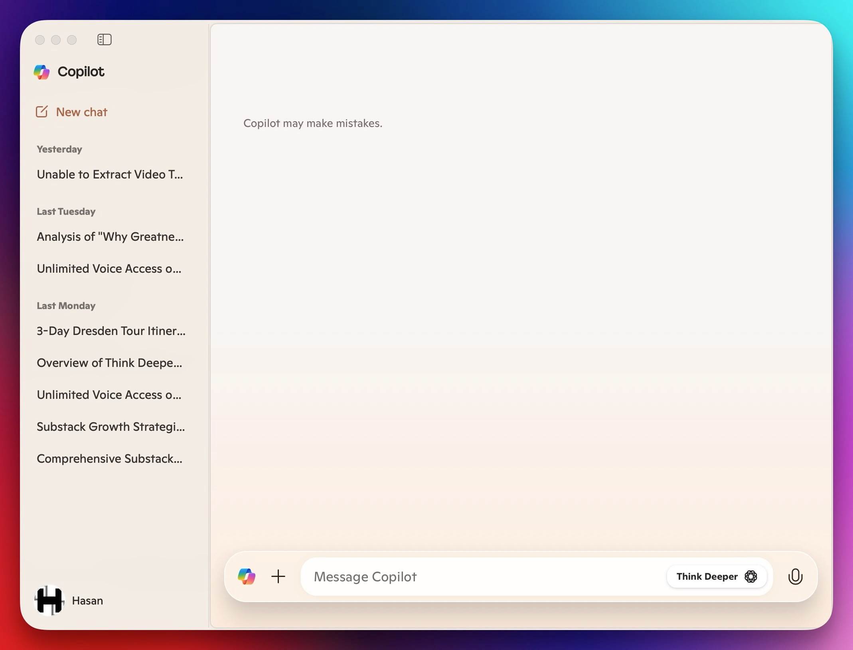Viewport: 853px width, 650px height.
Task: Open 'Analysis of "Why Greatne...' conversation
Action: click(110, 237)
